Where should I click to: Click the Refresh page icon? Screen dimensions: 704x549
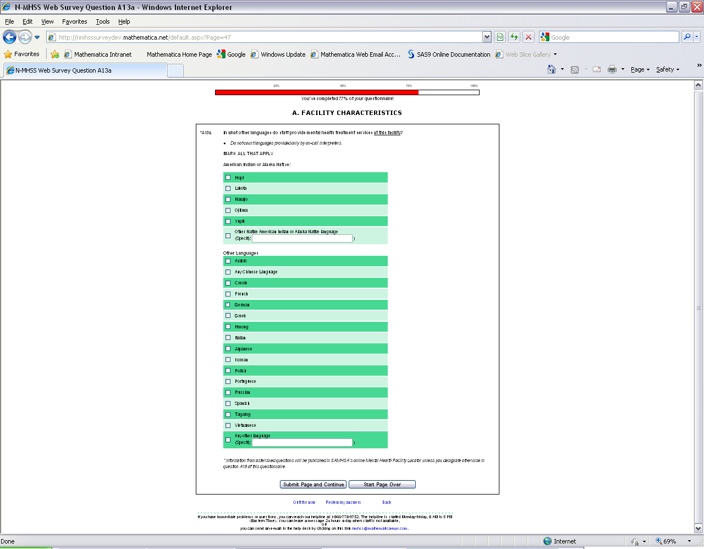tap(514, 37)
